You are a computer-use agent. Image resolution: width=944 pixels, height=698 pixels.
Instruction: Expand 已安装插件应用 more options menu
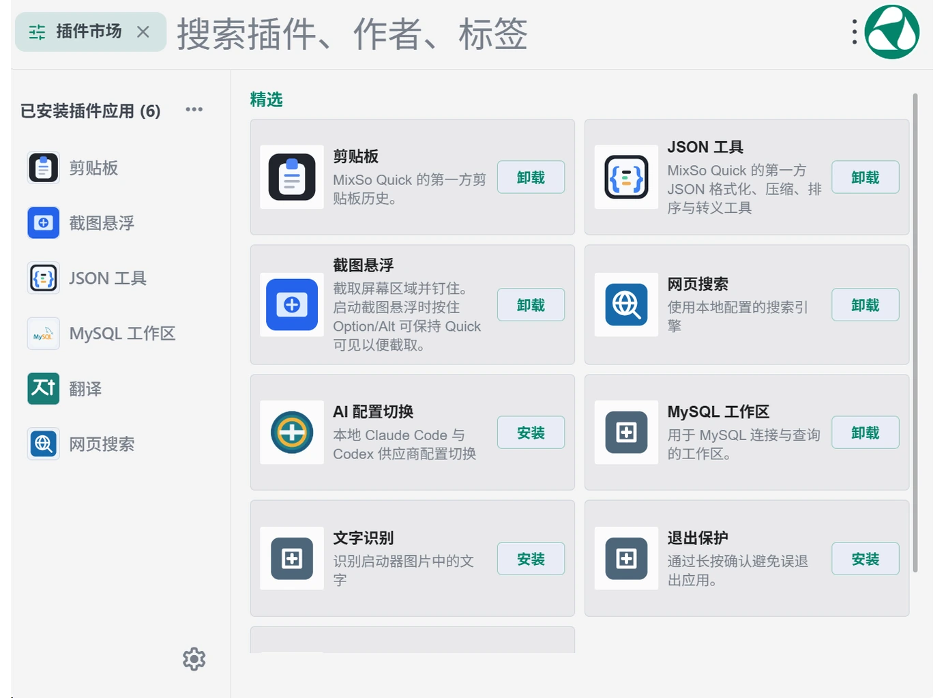click(194, 110)
